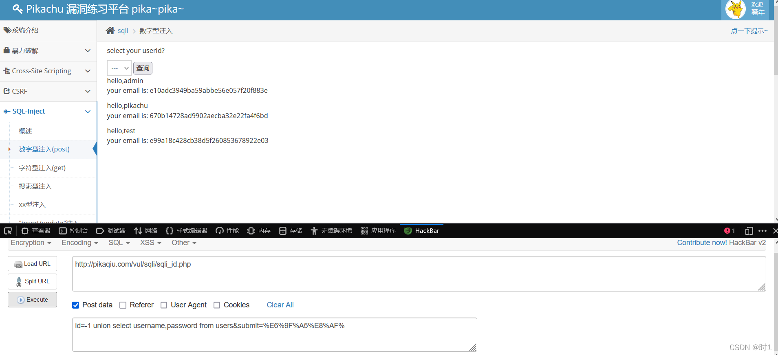The image size is (778, 355).
Task: Enable the Referer checkbox
Action: tap(123, 305)
